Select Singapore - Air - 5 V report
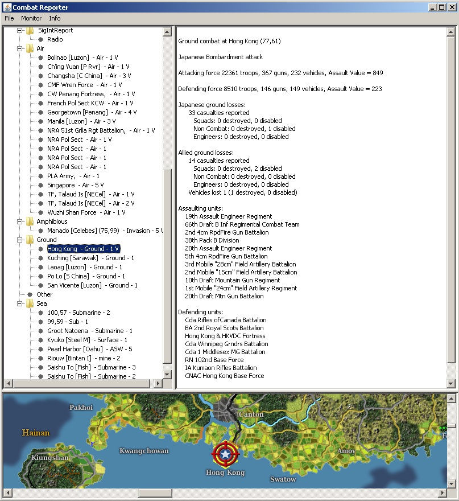 click(76, 185)
